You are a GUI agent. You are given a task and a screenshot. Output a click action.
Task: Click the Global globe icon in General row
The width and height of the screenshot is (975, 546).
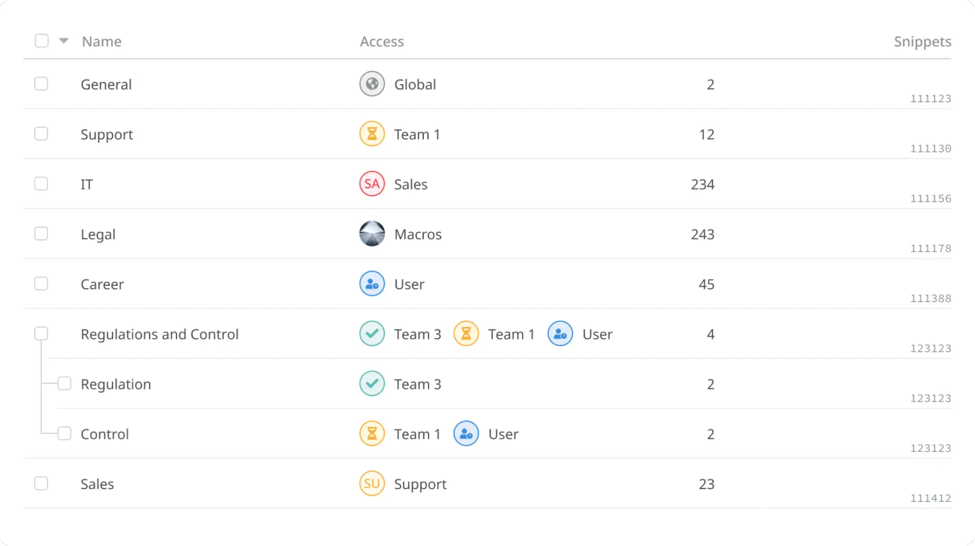[x=372, y=84]
